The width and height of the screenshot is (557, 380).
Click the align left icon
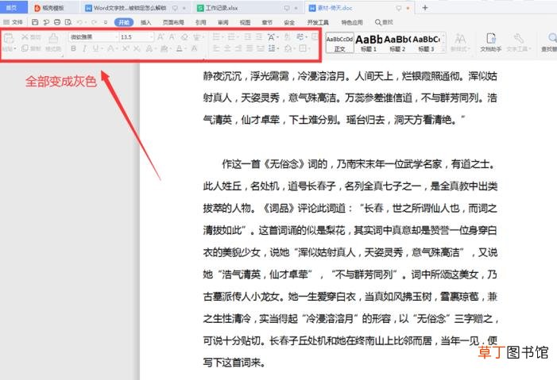[x=216, y=48]
